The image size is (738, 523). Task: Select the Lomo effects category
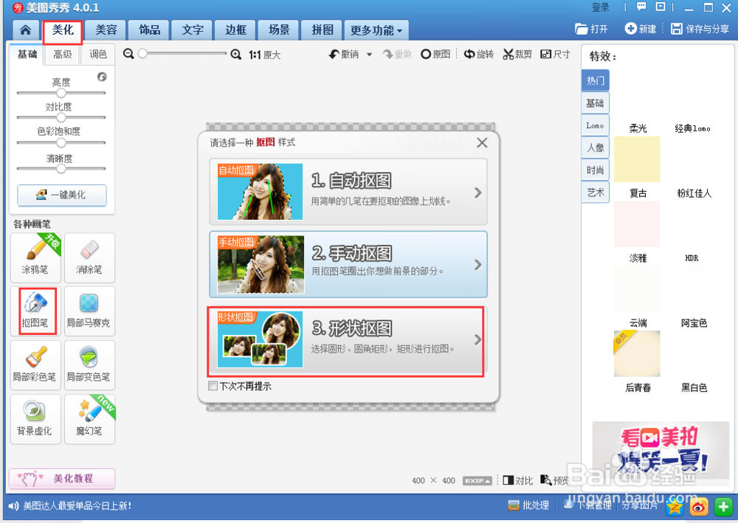pos(596,125)
